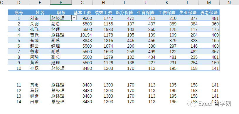
Task: Select the cell containing 鲁肃
Action: (40, 51)
